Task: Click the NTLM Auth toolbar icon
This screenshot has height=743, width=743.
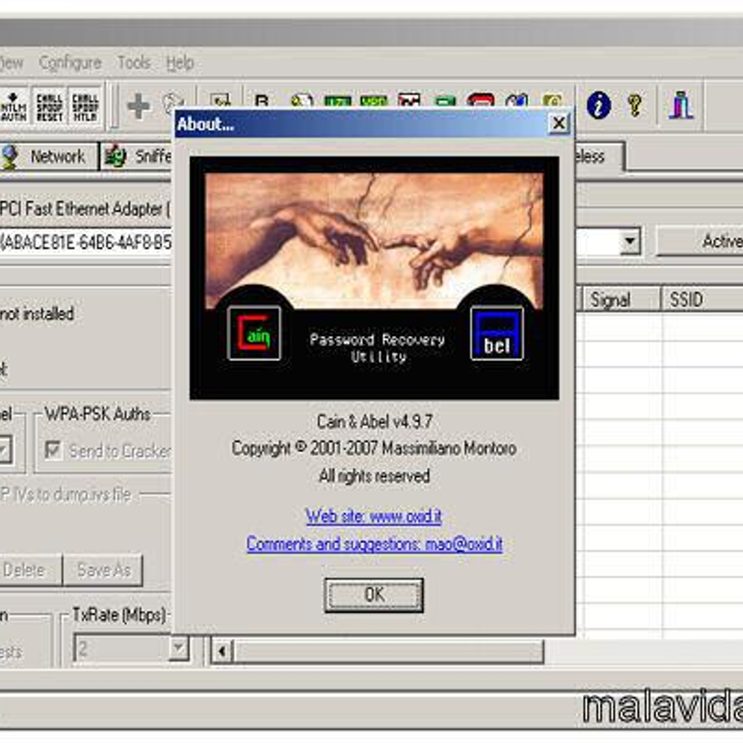Action: click(x=13, y=106)
